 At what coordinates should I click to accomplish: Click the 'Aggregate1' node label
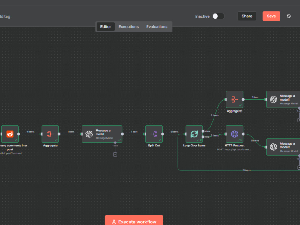pos(235,111)
